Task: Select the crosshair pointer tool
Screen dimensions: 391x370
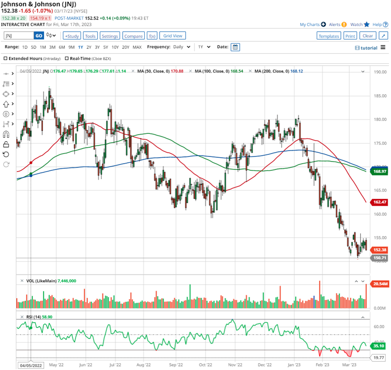Action: point(6,73)
